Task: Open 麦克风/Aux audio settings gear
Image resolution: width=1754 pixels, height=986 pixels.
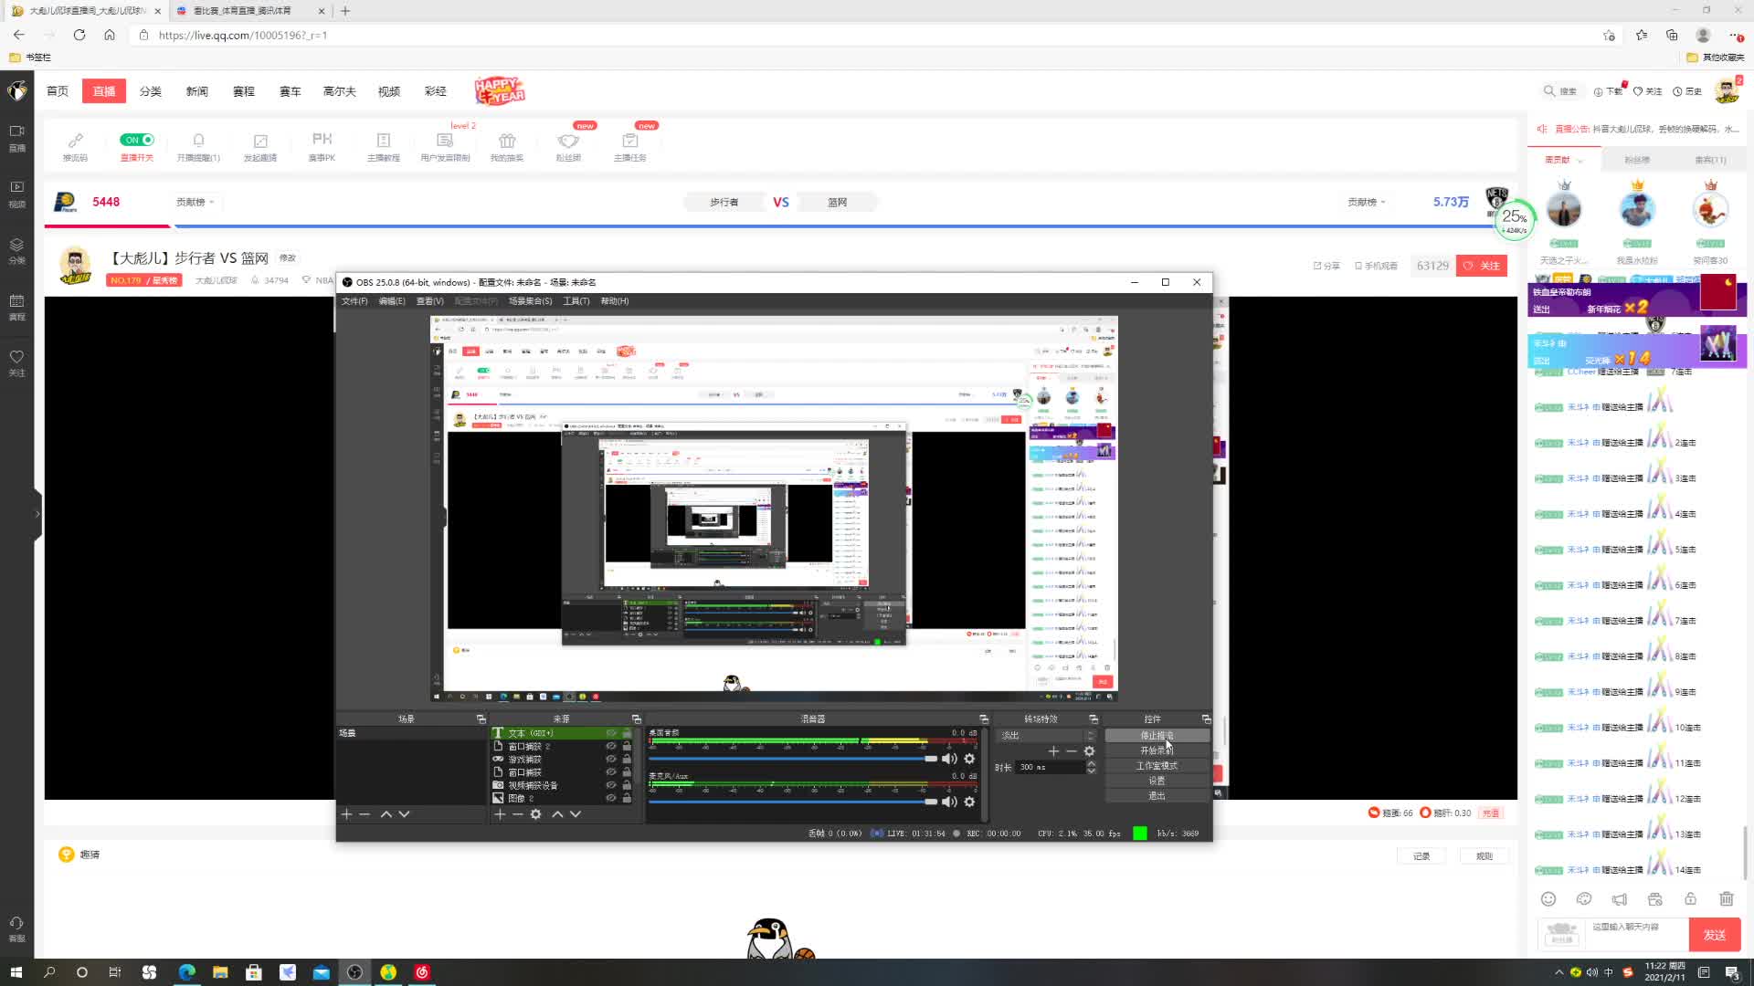Action: [969, 802]
